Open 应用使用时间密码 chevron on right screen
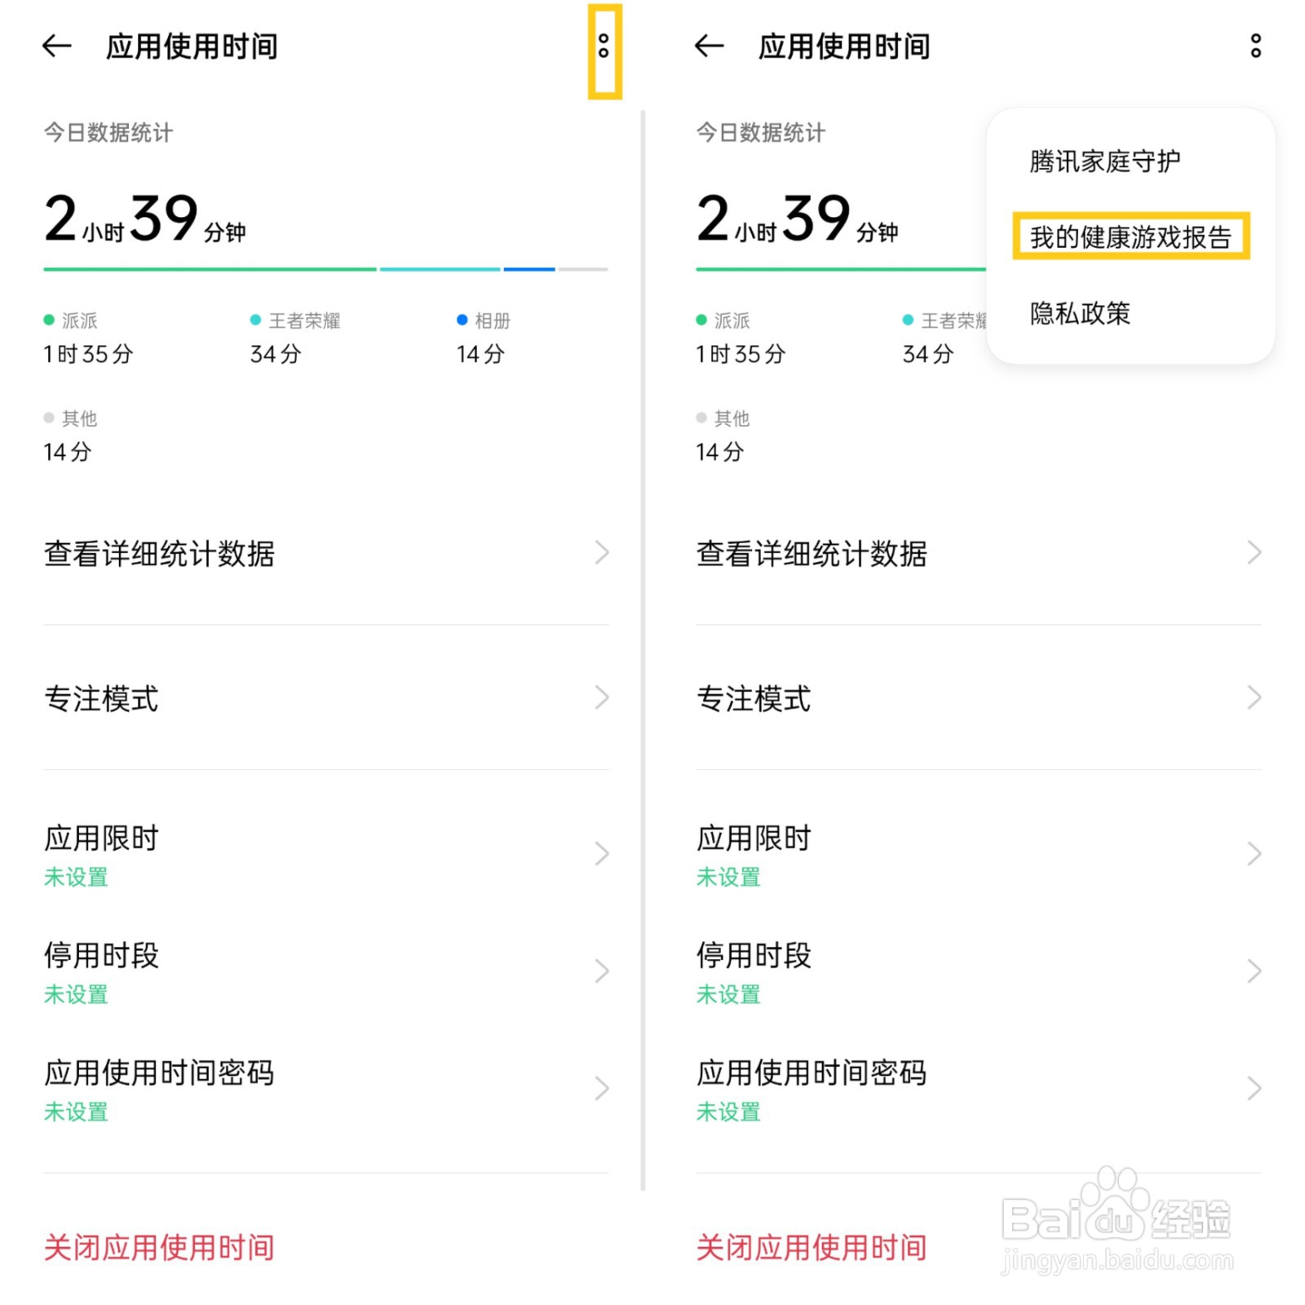 point(1254,1089)
